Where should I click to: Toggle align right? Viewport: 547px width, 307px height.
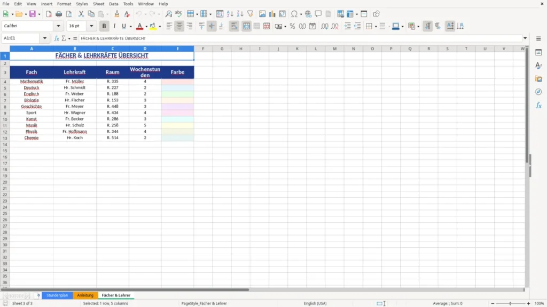[190, 26]
